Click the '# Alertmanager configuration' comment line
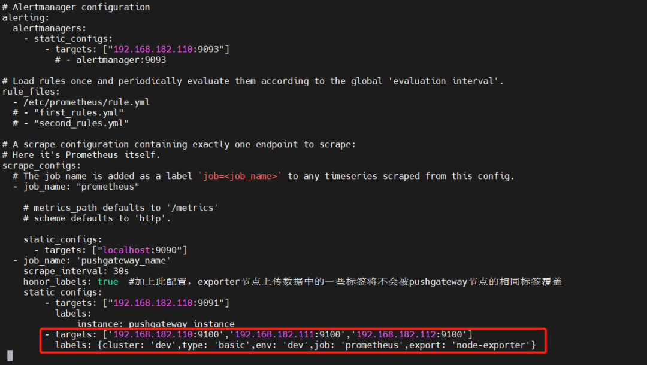 76,7
